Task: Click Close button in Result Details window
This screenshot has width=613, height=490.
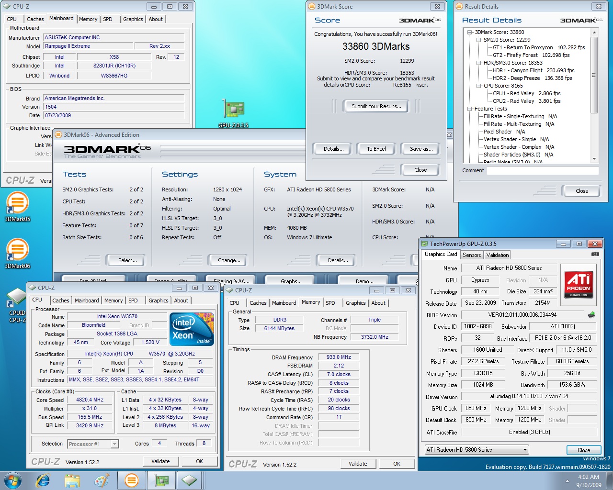Action: click(582, 191)
